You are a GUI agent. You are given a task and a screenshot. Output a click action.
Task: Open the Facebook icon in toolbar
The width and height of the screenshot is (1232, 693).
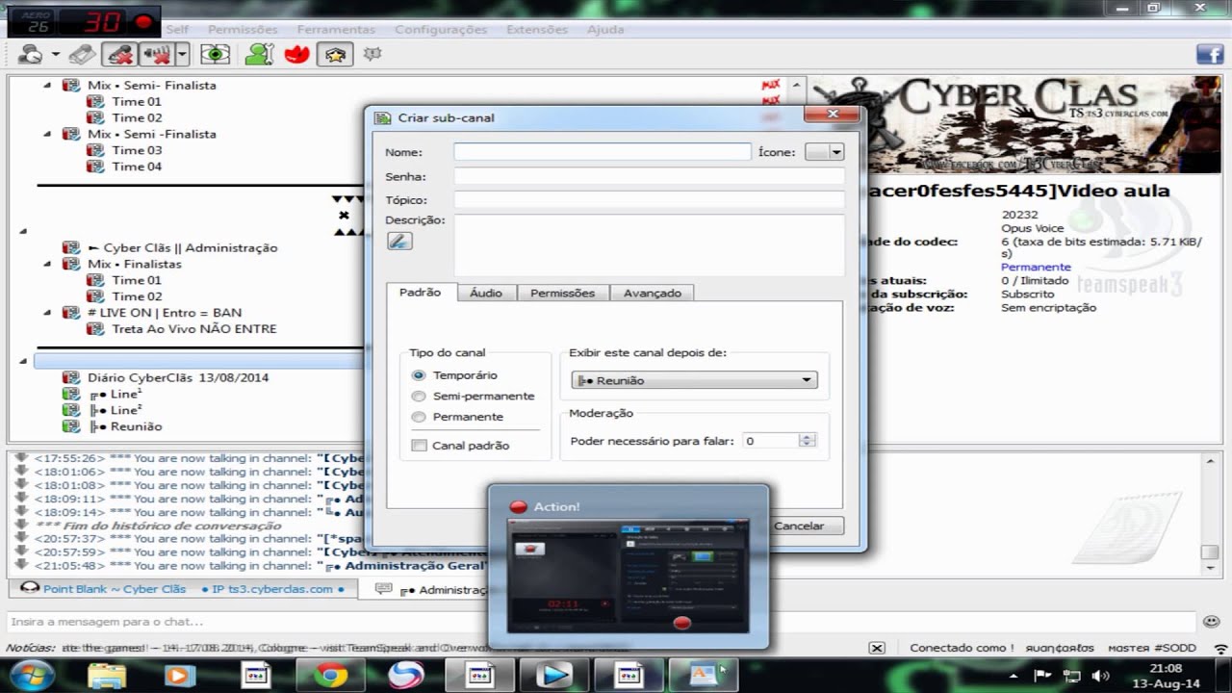tap(1209, 54)
